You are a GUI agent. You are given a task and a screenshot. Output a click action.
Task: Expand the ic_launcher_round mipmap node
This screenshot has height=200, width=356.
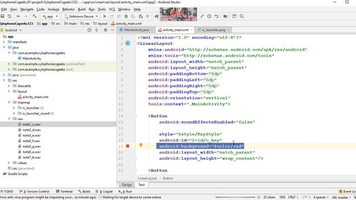(x=14, y=113)
